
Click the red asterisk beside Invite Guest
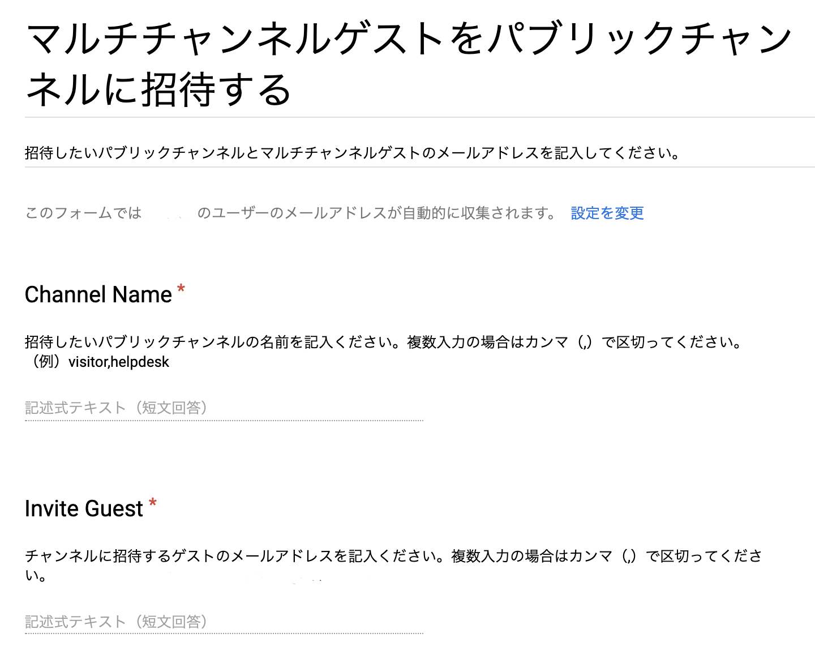152,503
